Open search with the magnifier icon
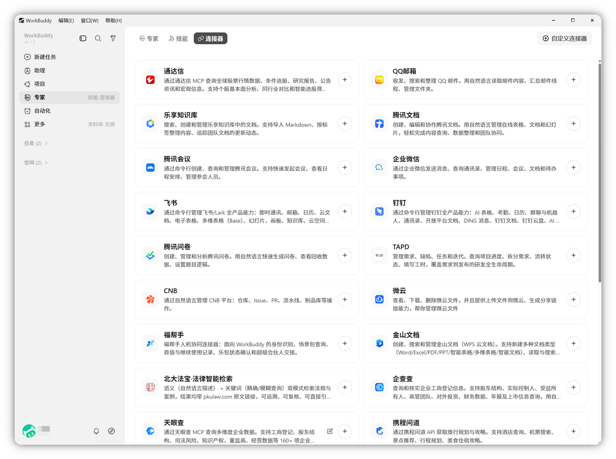The height and width of the screenshot is (459, 616). (98, 38)
